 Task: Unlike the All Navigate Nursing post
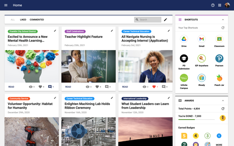pos(154,87)
